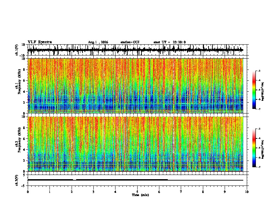Select the ch.1 colorbar log(PSD) unit label
278x215 pixels.
[263, 91]
